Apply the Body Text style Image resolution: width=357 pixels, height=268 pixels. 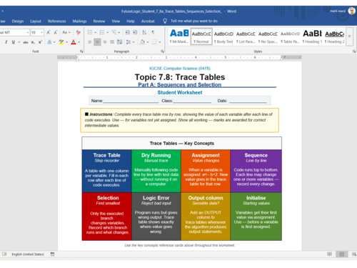tap(223, 36)
